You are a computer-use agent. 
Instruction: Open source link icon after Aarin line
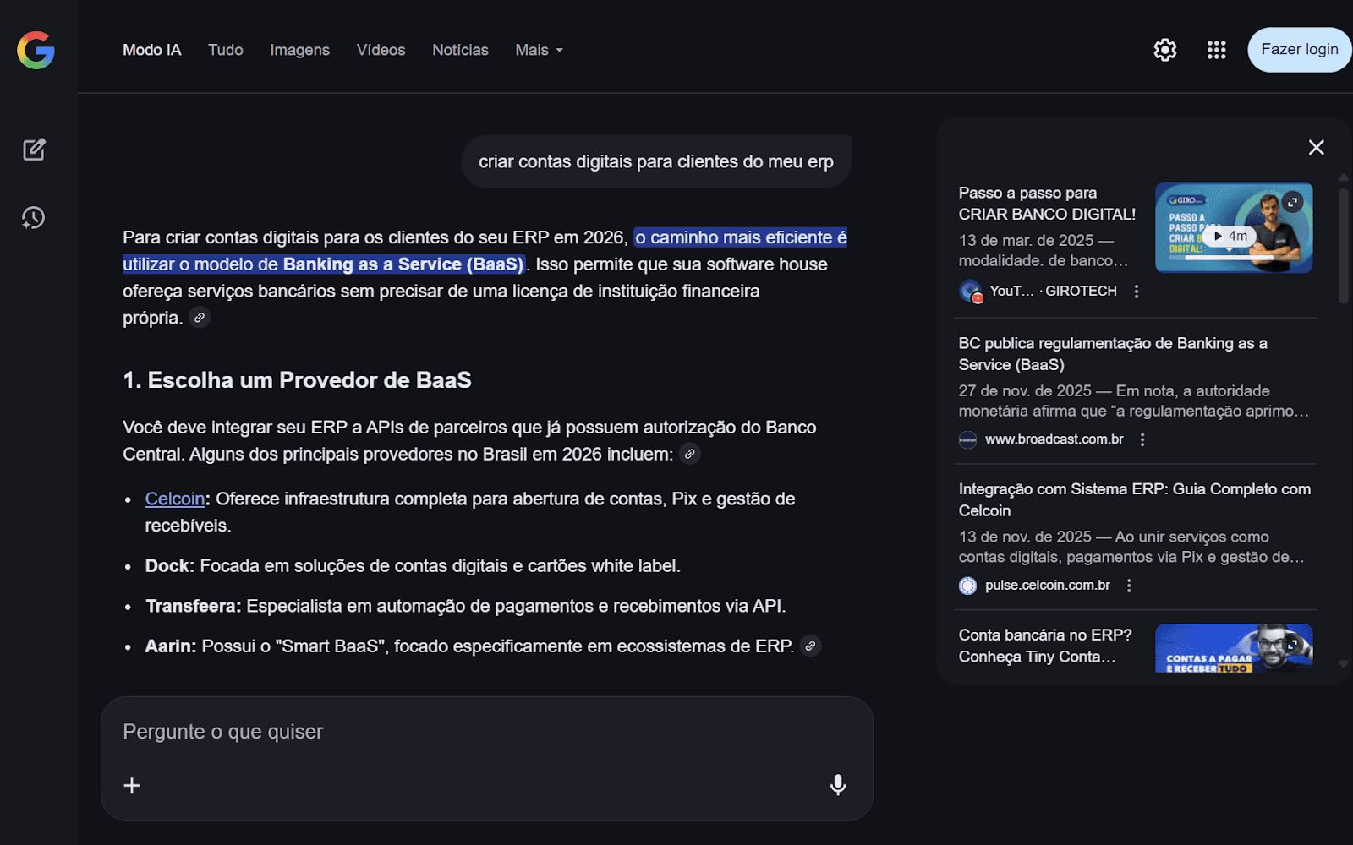pyautogui.click(x=810, y=646)
